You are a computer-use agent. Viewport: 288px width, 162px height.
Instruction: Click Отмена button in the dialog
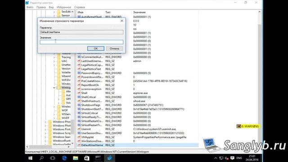click(x=114, y=49)
